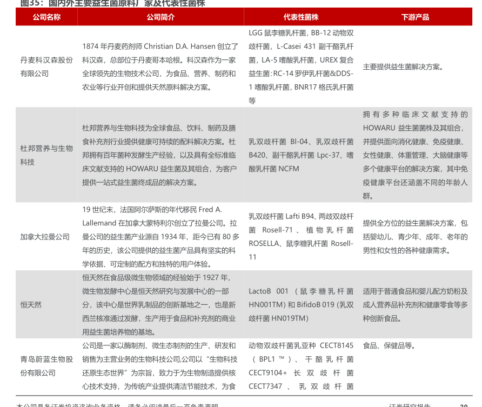Click the Fred A. Lallemand description paragraph
The image size is (482, 407).
pos(160,237)
